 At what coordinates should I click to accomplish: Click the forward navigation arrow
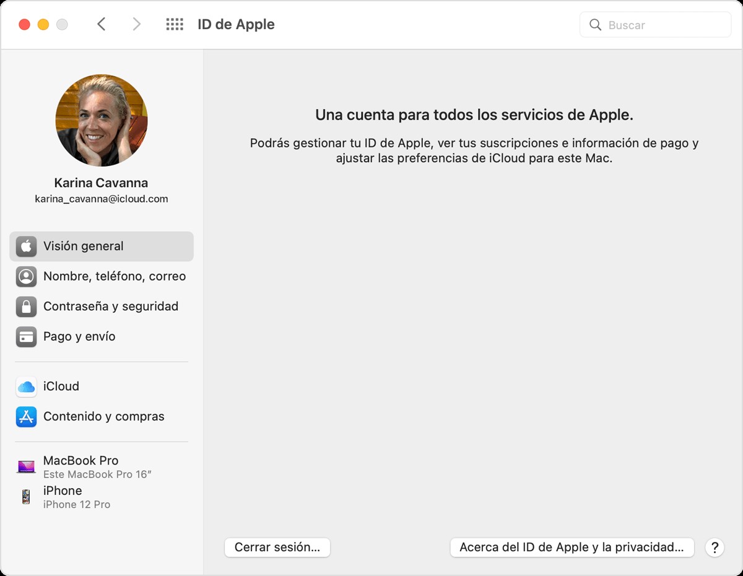[x=137, y=24]
